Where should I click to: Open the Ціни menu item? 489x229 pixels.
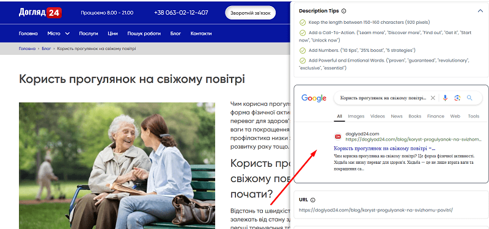[x=112, y=33]
